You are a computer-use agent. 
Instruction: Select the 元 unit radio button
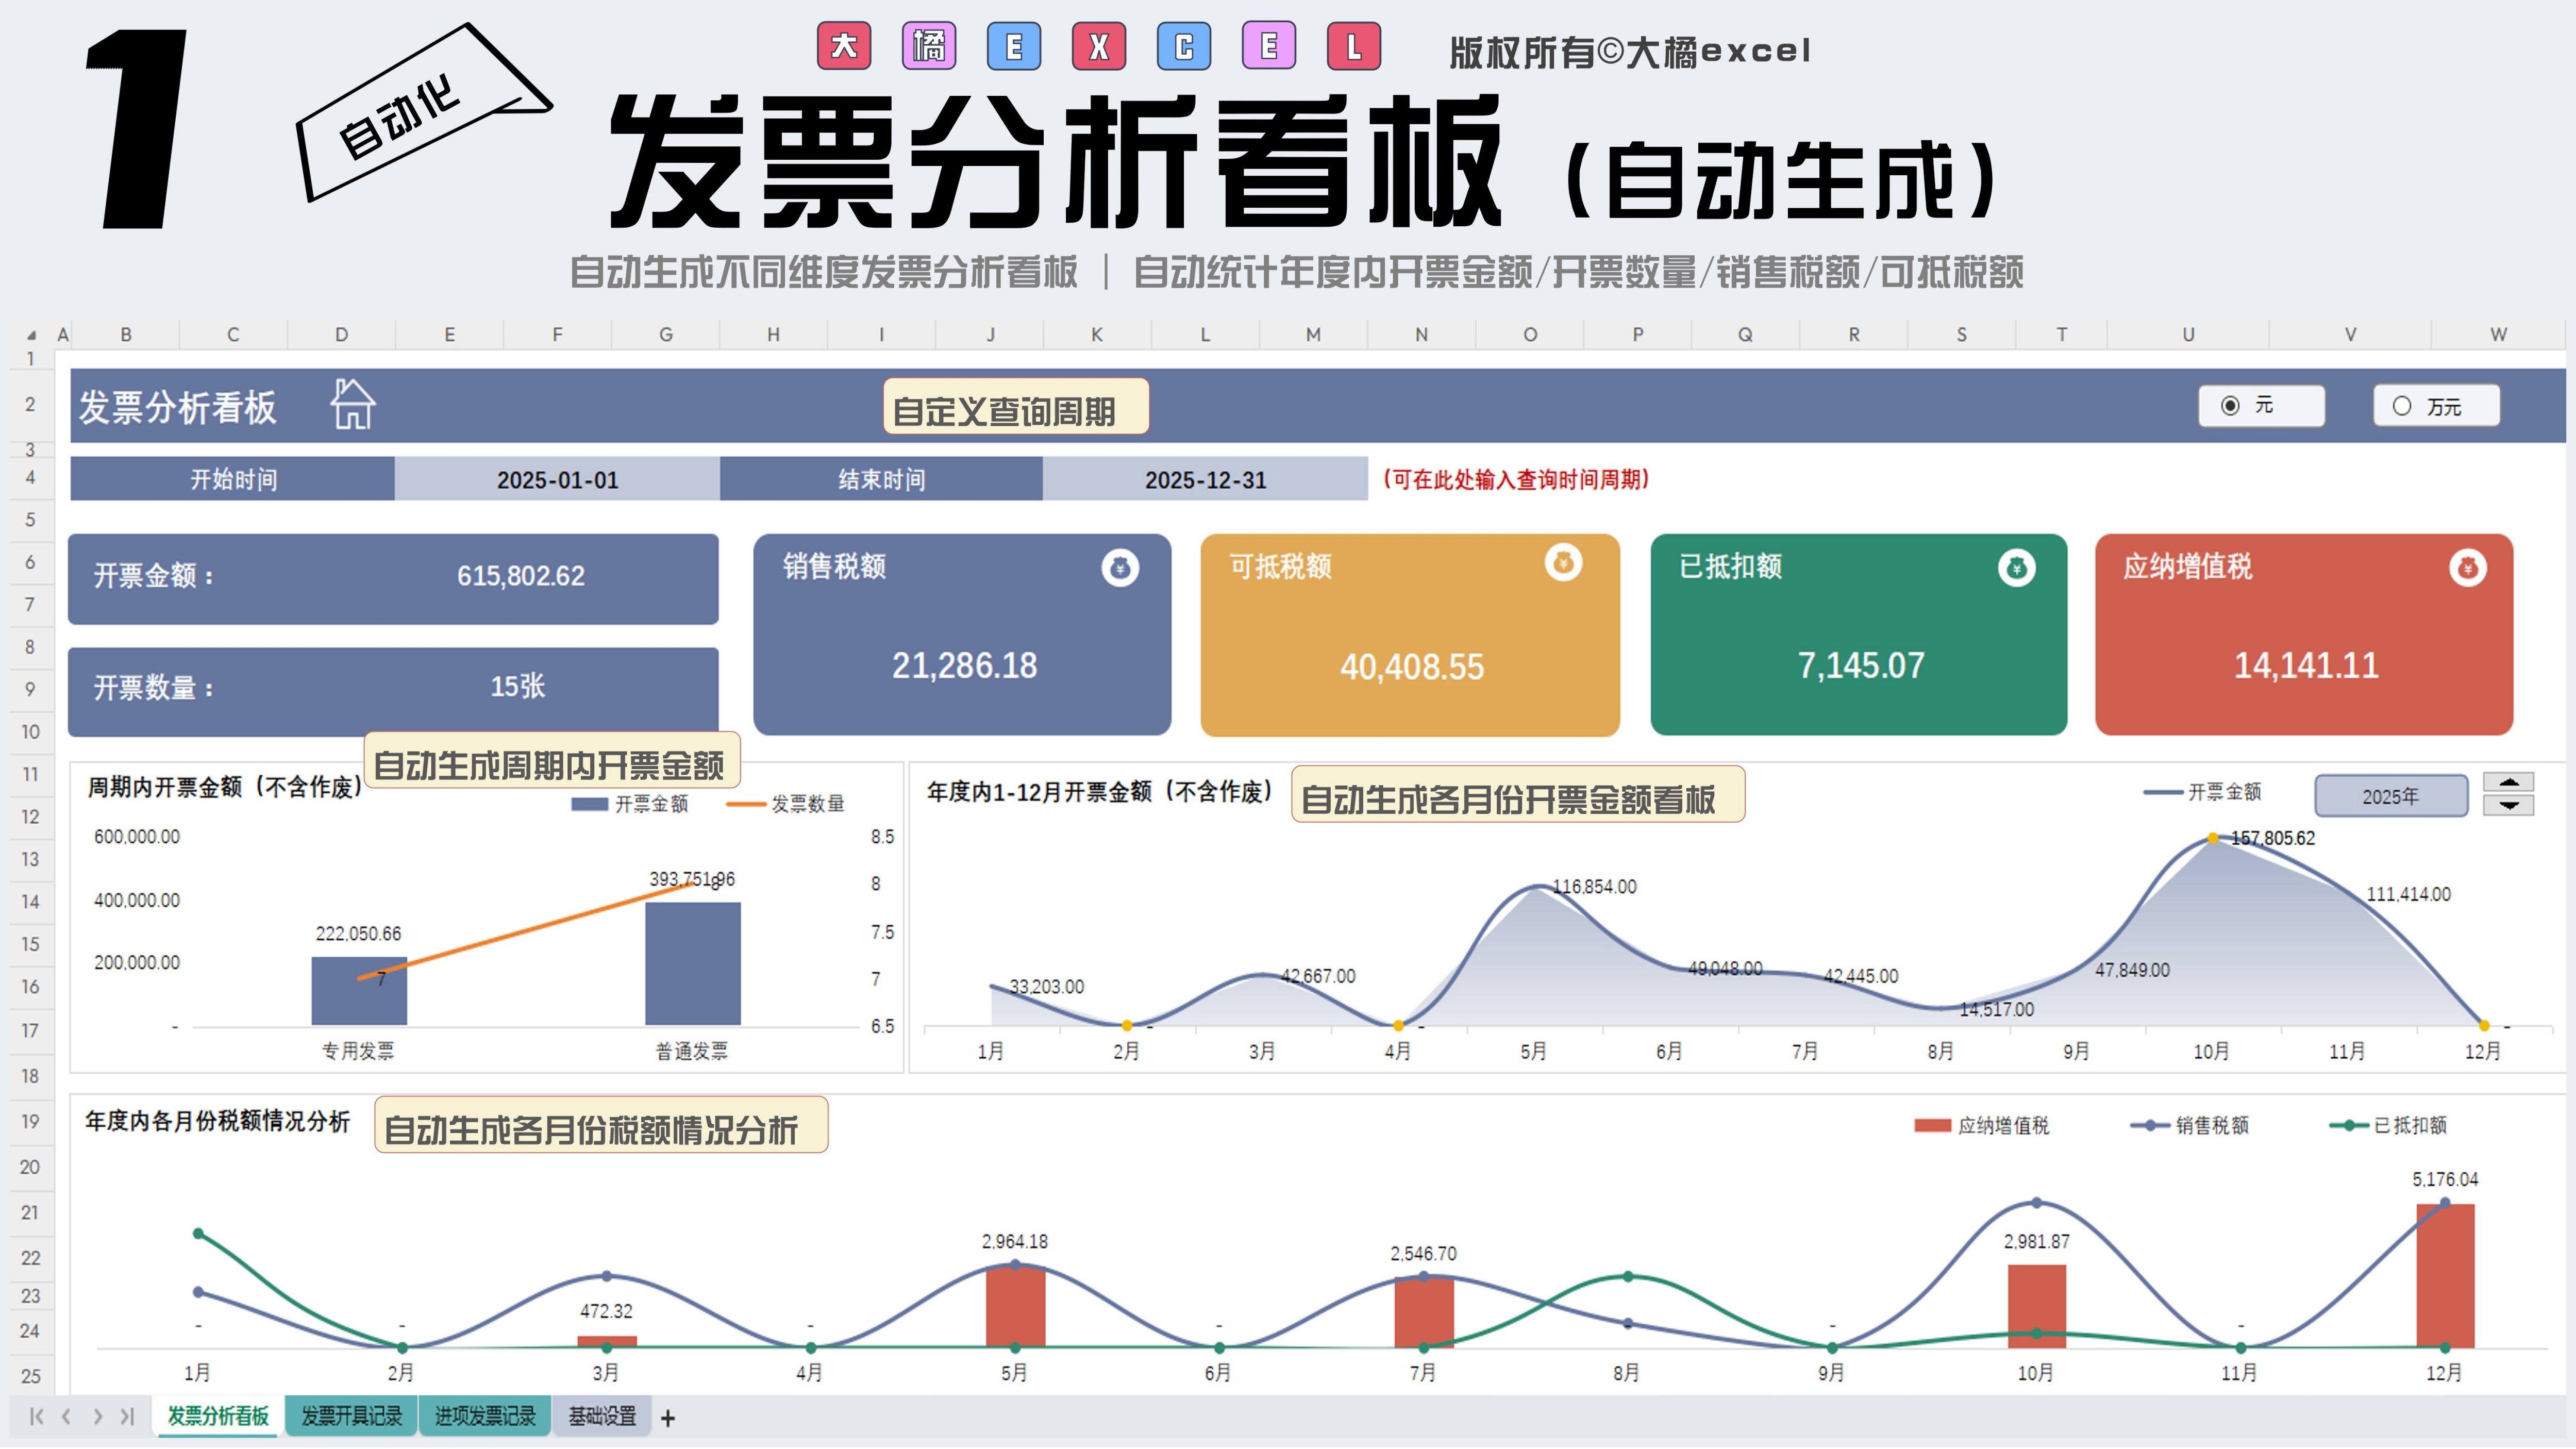tap(2230, 406)
